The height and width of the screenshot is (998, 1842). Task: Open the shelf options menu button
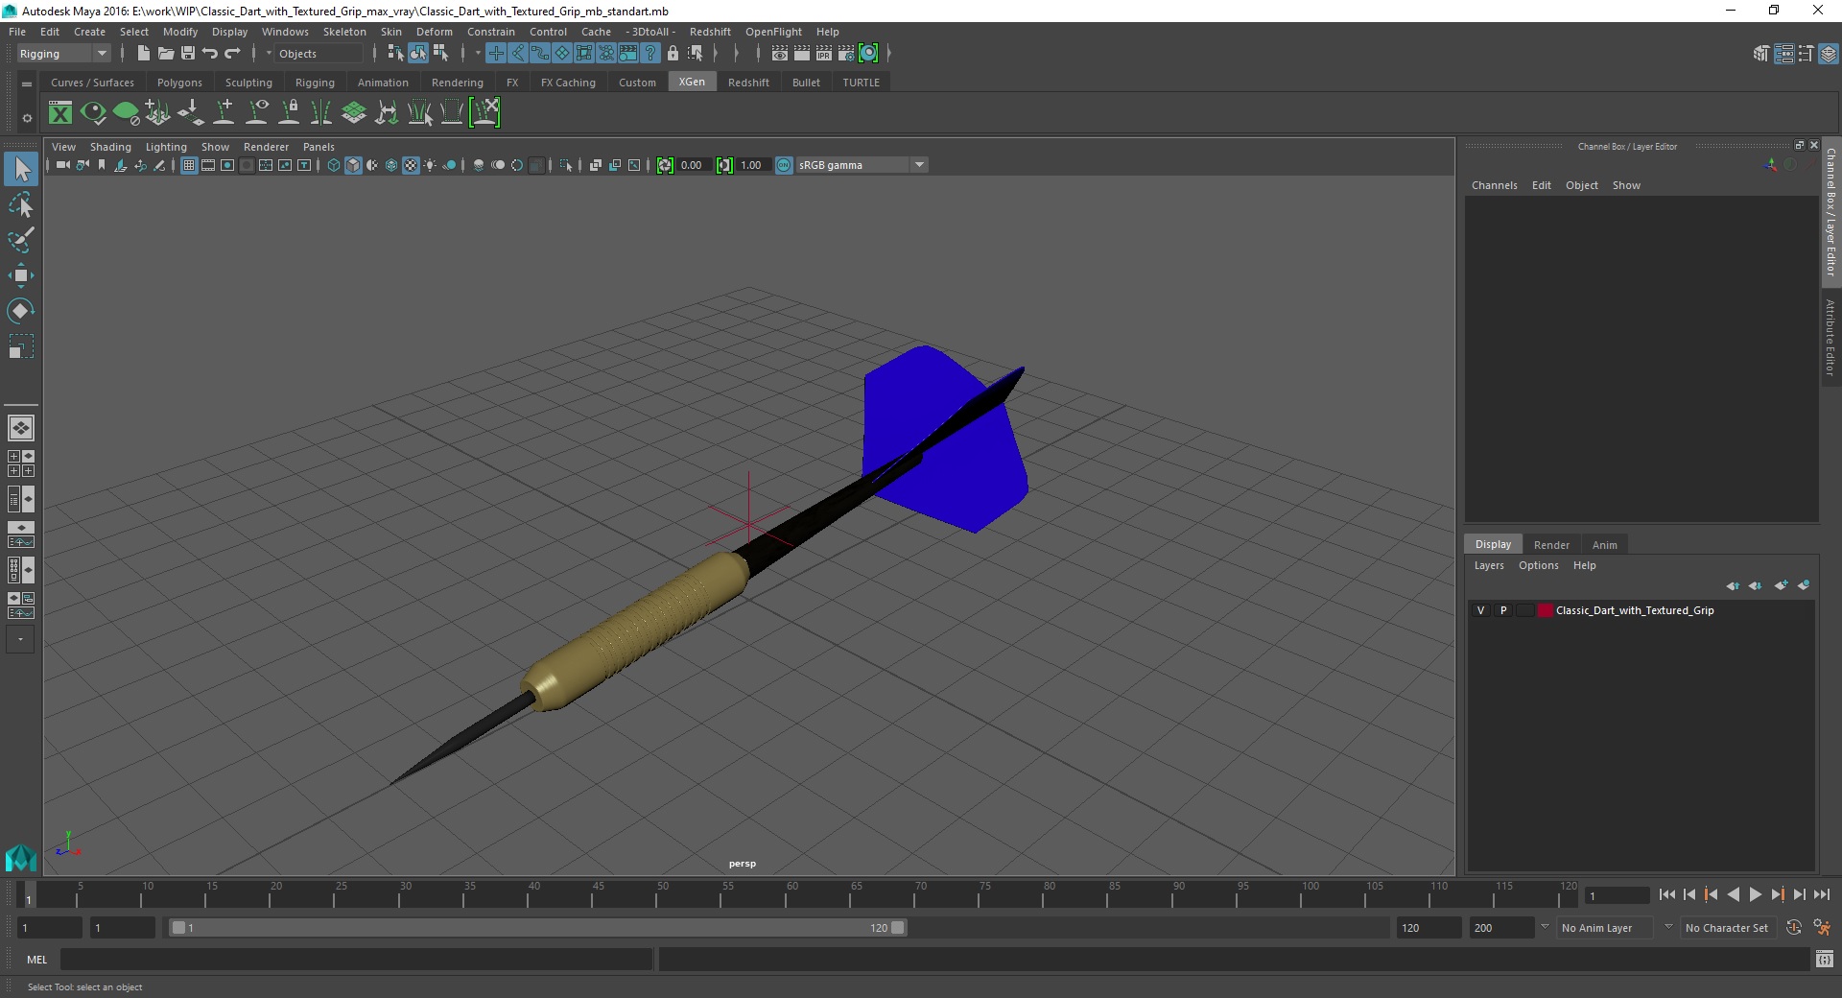pos(27,118)
